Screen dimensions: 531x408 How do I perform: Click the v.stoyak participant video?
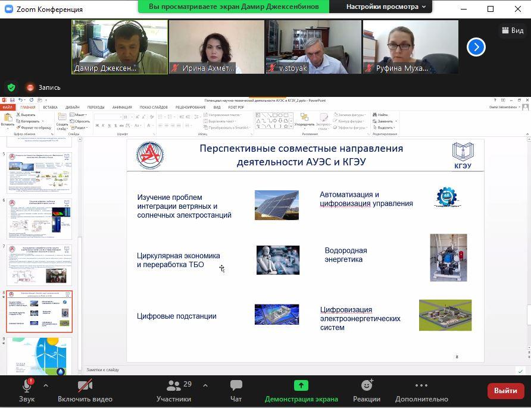pos(314,46)
